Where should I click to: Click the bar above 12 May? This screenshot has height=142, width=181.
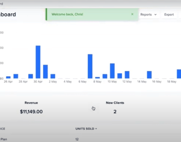coord(127,75)
